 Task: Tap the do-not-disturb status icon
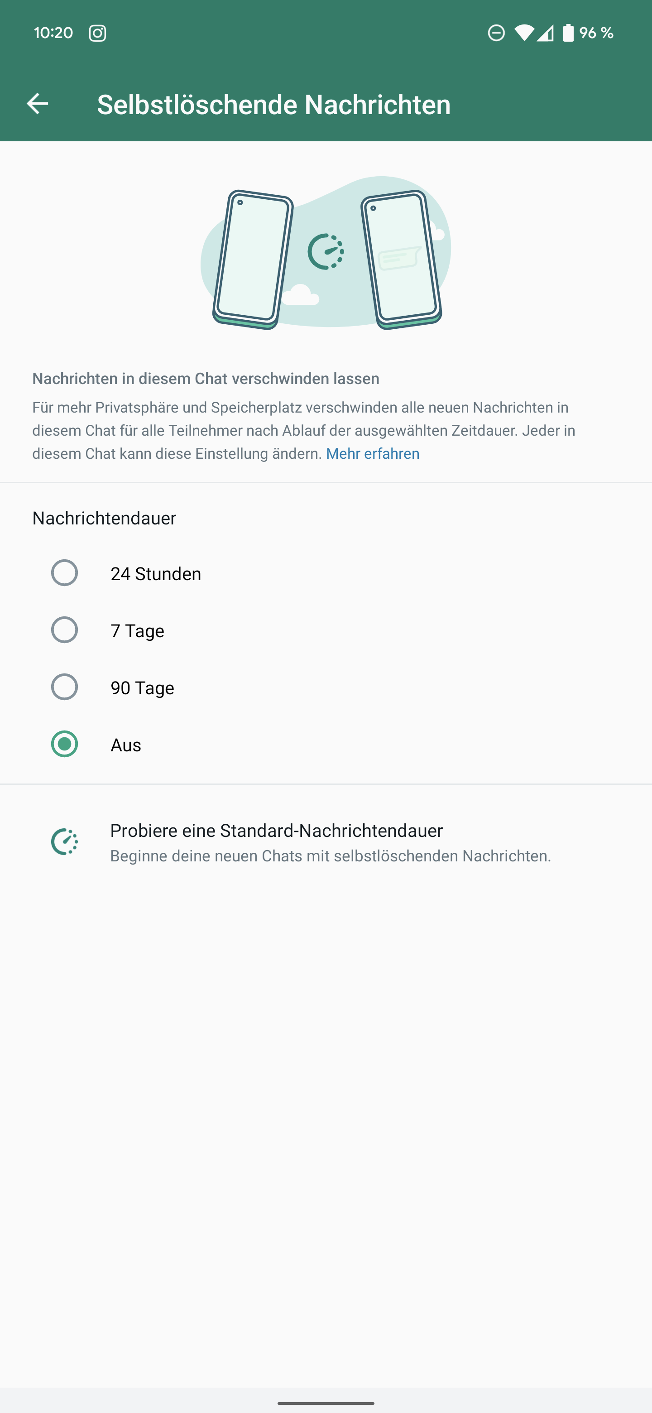(496, 33)
